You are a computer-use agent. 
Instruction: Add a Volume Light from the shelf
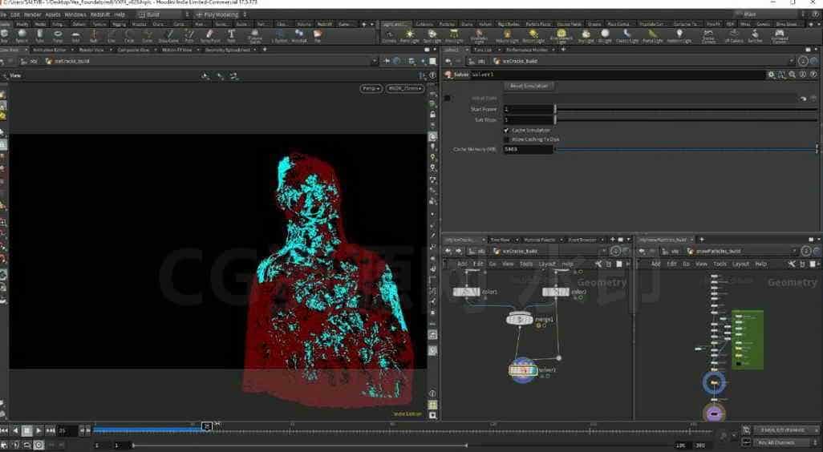(x=507, y=35)
